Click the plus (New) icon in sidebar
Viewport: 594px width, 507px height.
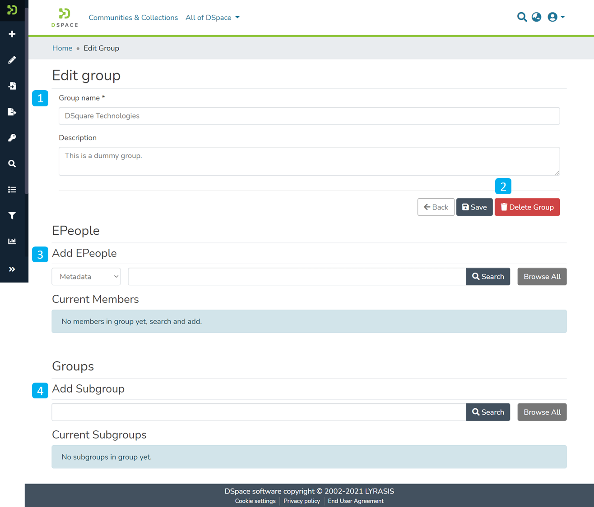coord(12,34)
